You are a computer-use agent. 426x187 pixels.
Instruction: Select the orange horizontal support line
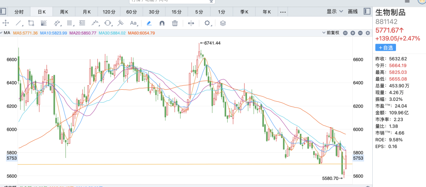pos(185,164)
